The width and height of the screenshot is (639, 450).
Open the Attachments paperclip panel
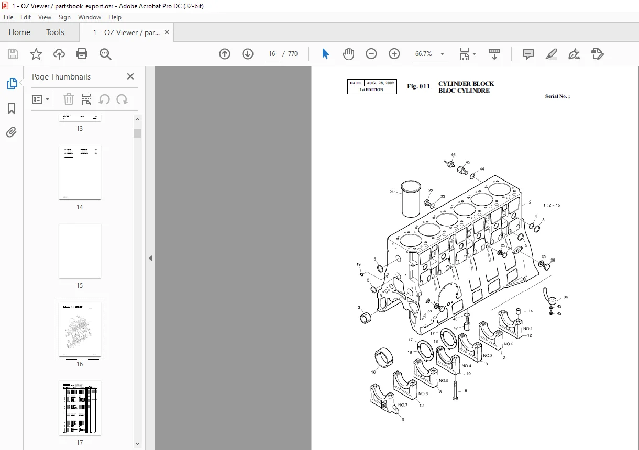point(12,132)
